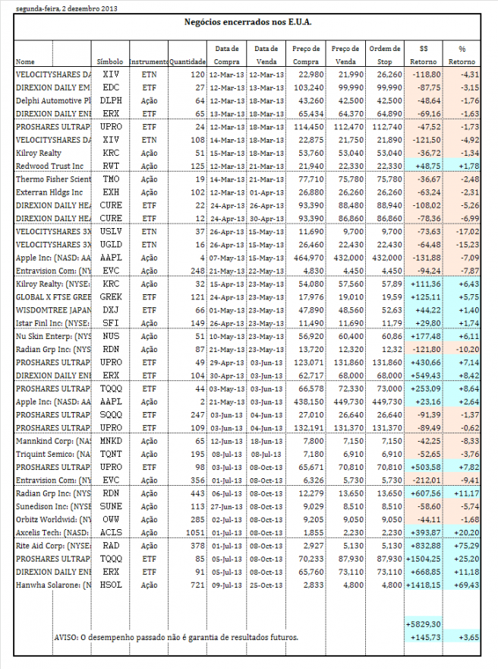Select percent return '+75,29'
Screen dimensions: 498x669
(468, 546)
